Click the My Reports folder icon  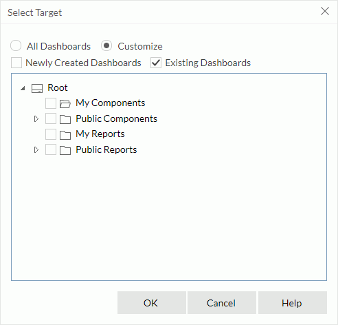coord(65,135)
